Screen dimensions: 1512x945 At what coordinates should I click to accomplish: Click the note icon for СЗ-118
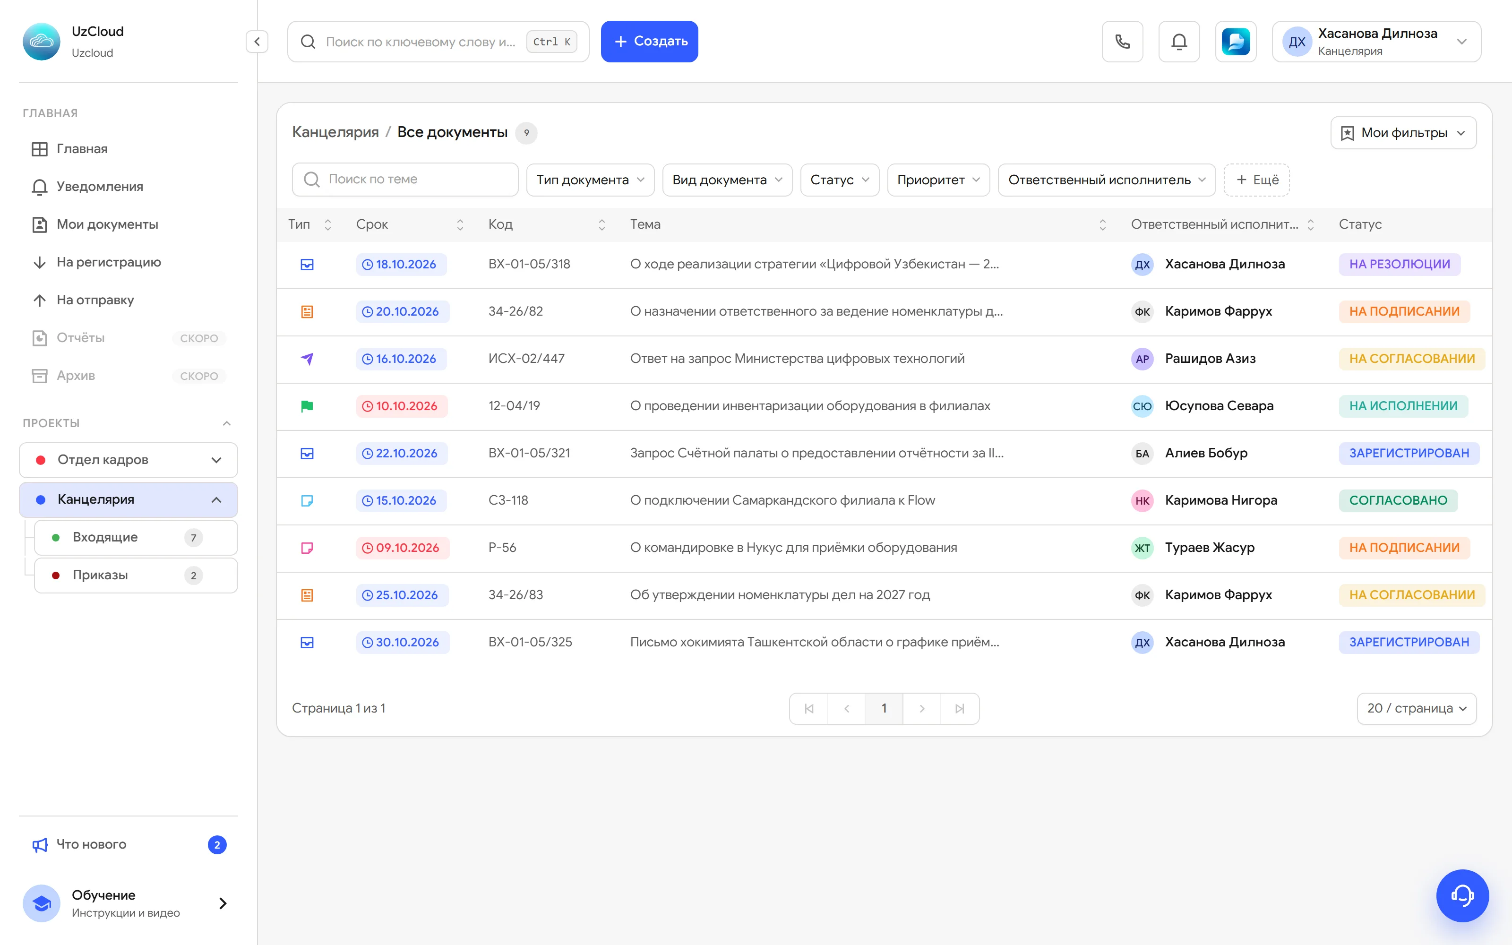click(x=307, y=501)
